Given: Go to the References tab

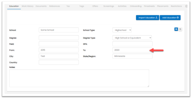Looking at the screenshot, I should tap(55, 6).
